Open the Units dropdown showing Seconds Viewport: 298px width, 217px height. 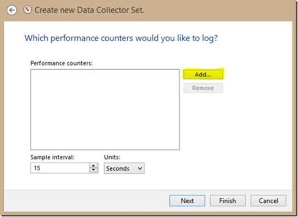click(x=124, y=168)
